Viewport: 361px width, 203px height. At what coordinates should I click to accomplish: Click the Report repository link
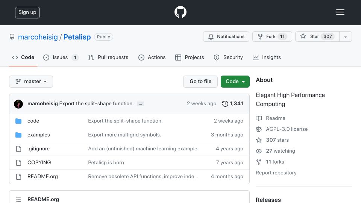tap(276, 173)
